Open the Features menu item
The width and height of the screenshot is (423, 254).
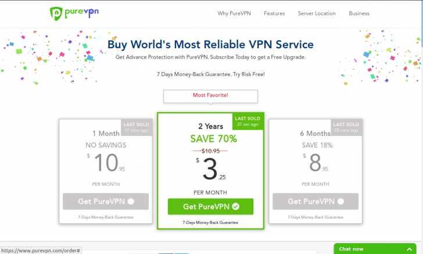[x=274, y=13]
